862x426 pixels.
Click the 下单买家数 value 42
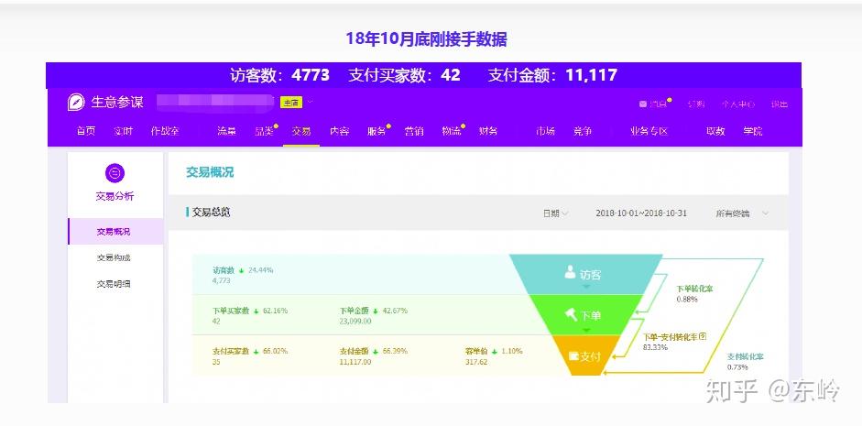pos(215,321)
